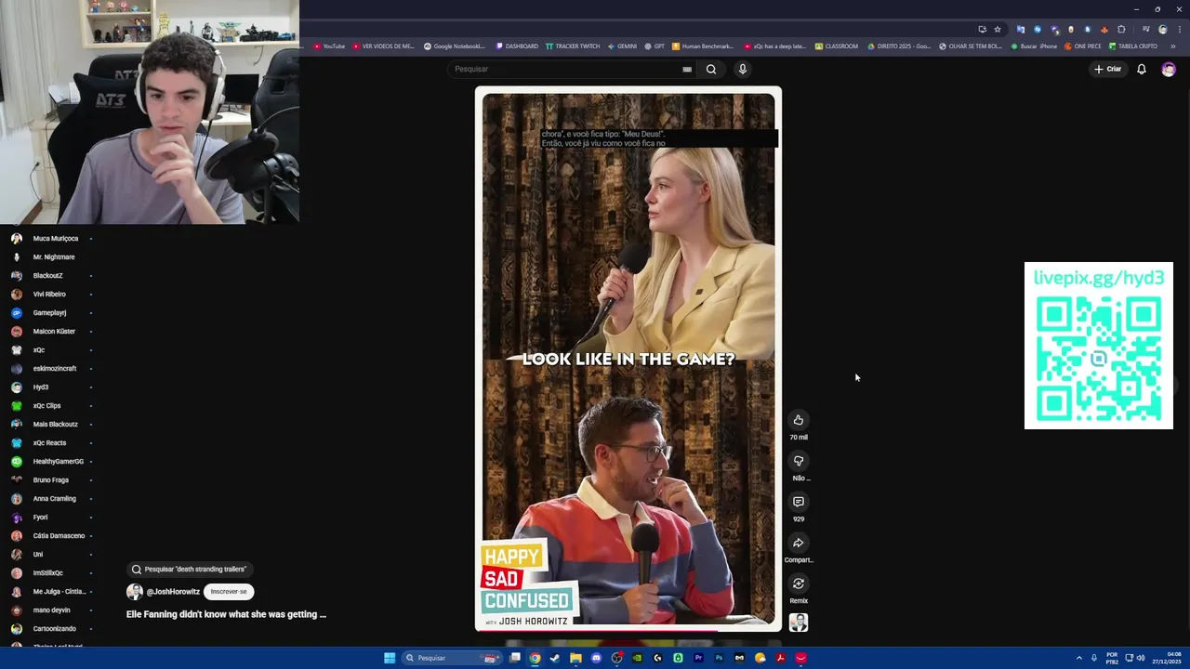Open the Human Benchmark bookmark

[x=703, y=46]
